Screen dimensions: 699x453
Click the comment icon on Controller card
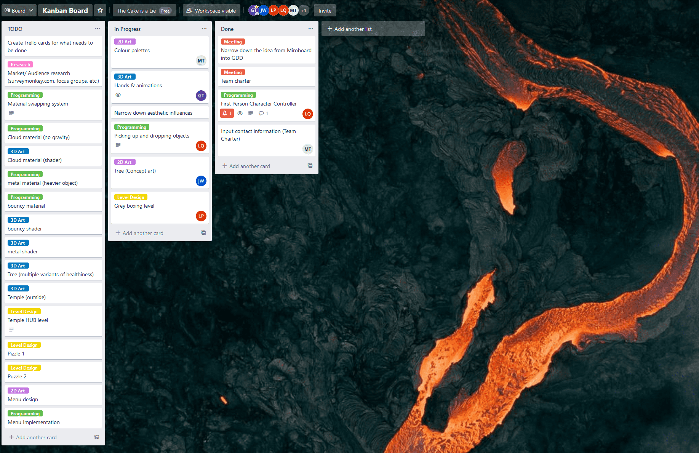point(261,113)
